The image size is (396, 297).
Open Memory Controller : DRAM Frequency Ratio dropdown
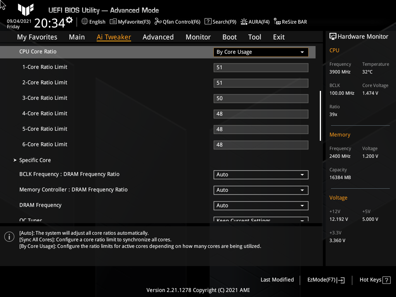coord(261,190)
